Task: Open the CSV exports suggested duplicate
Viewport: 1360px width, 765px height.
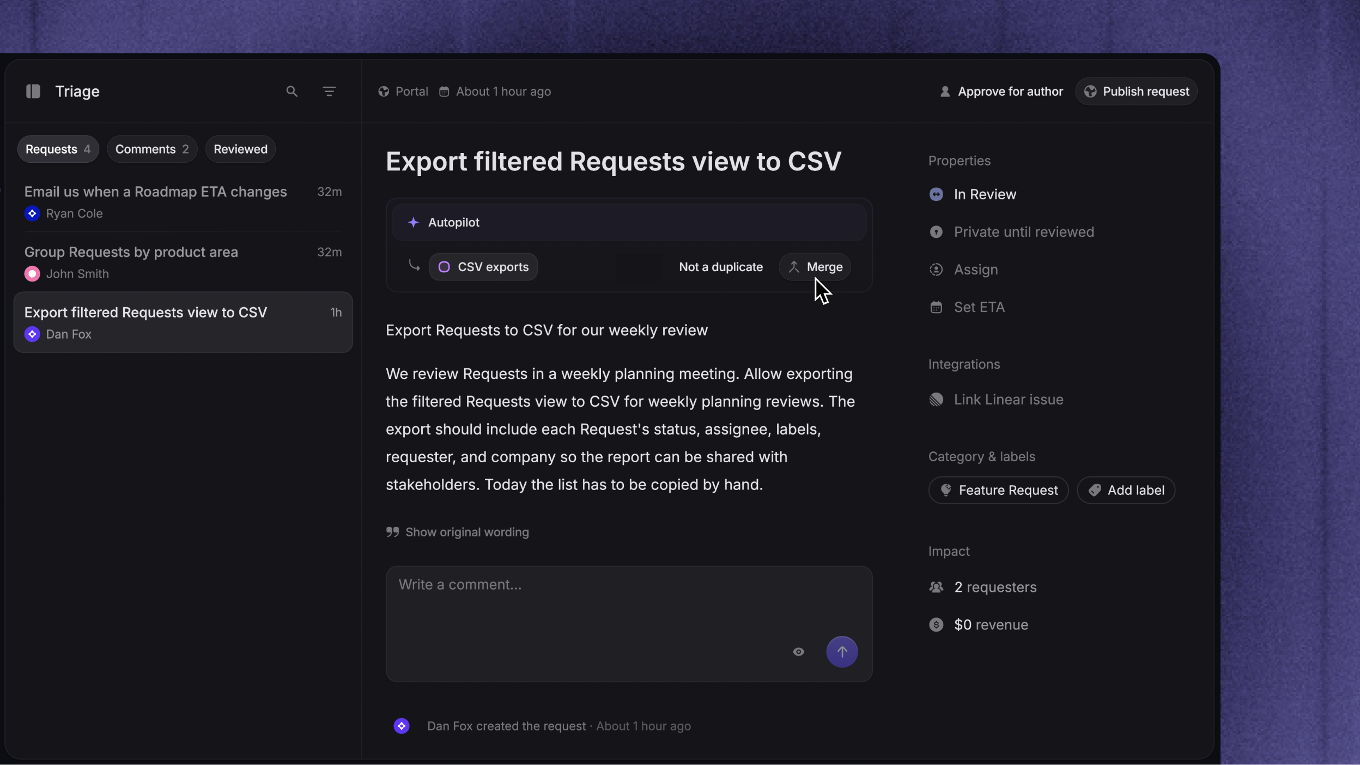Action: tap(483, 267)
